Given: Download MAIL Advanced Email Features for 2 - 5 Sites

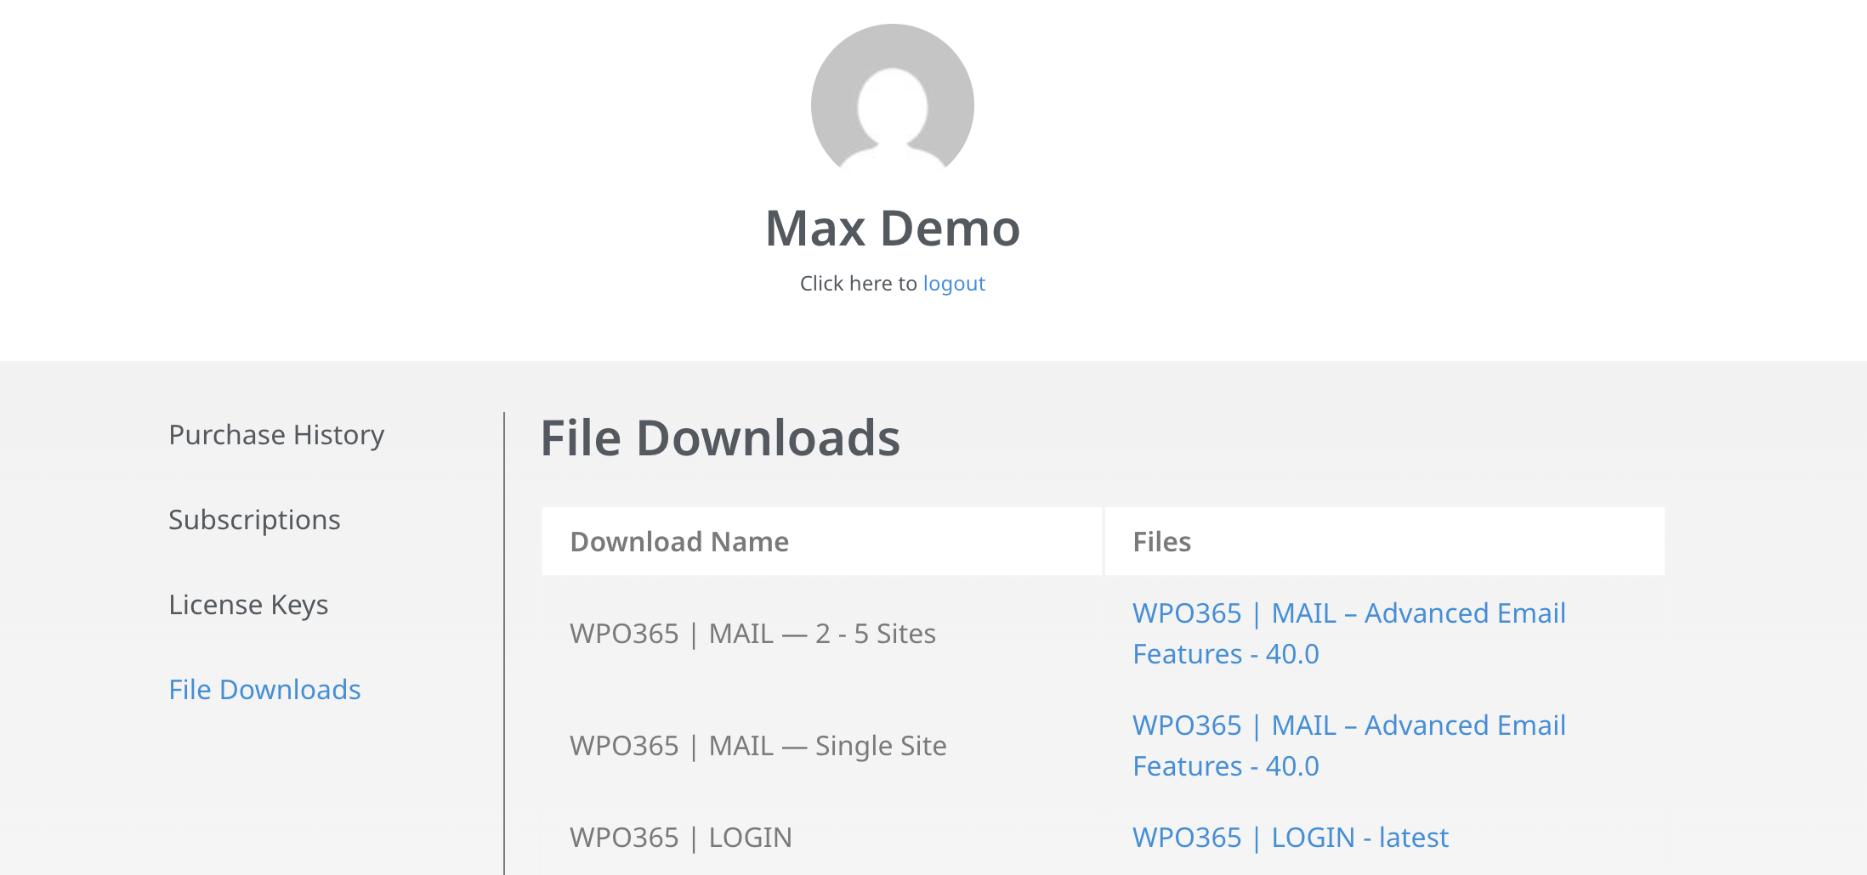Looking at the screenshot, I should [1349, 634].
